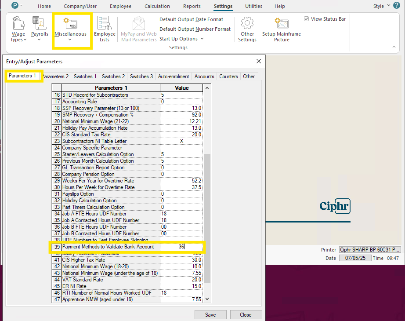Click Default Output Date Format
This screenshot has width=405, height=321.
click(x=191, y=19)
